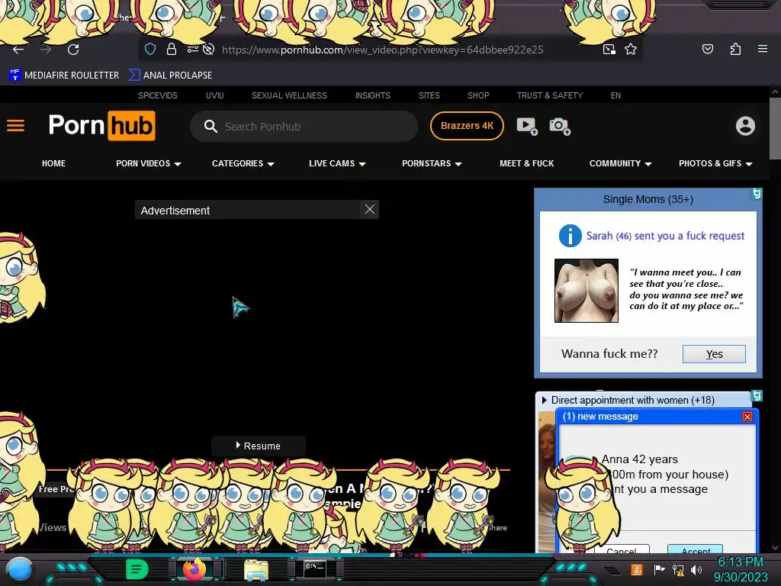Expand the VIDEOS dropdown in navigation
781x586 pixels.
pyautogui.click(x=149, y=163)
